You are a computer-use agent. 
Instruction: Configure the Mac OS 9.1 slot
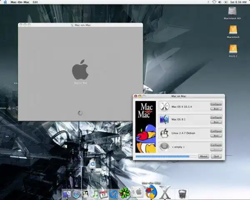(216, 117)
